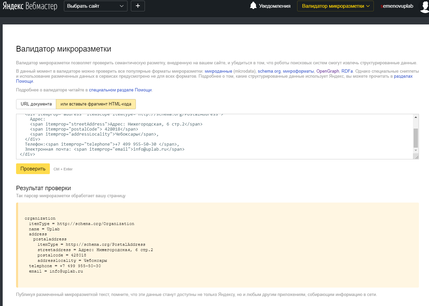Expand the Валидатор микроразметки menu

pyautogui.click(x=335, y=6)
